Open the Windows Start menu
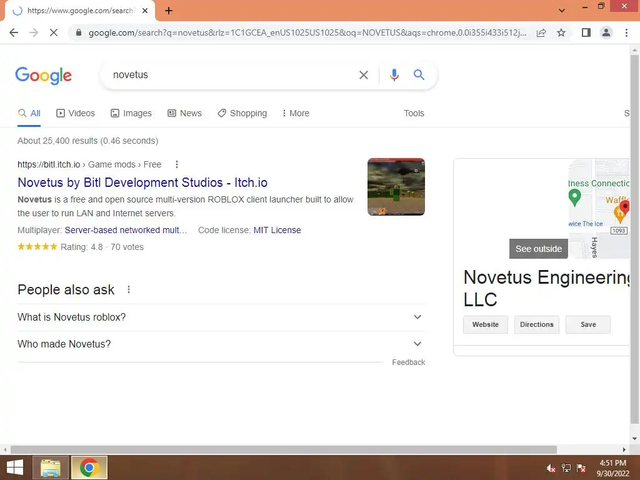This screenshot has height=480, width=640. pyautogui.click(x=15, y=467)
